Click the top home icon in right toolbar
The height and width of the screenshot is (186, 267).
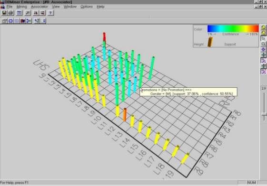pos(263,28)
